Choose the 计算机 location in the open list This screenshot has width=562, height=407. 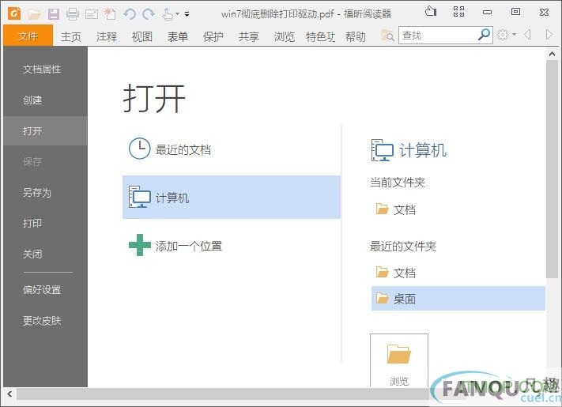pyautogui.click(x=231, y=197)
